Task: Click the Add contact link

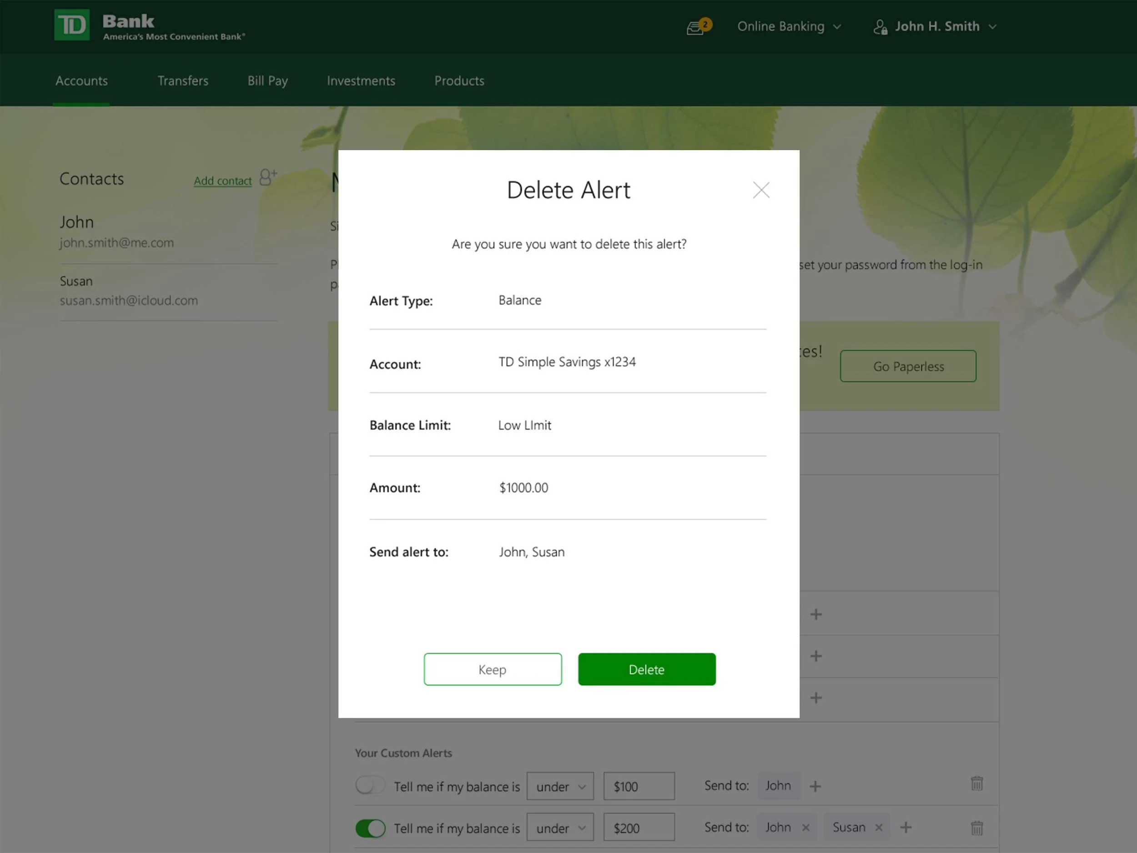Action: coord(222,181)
